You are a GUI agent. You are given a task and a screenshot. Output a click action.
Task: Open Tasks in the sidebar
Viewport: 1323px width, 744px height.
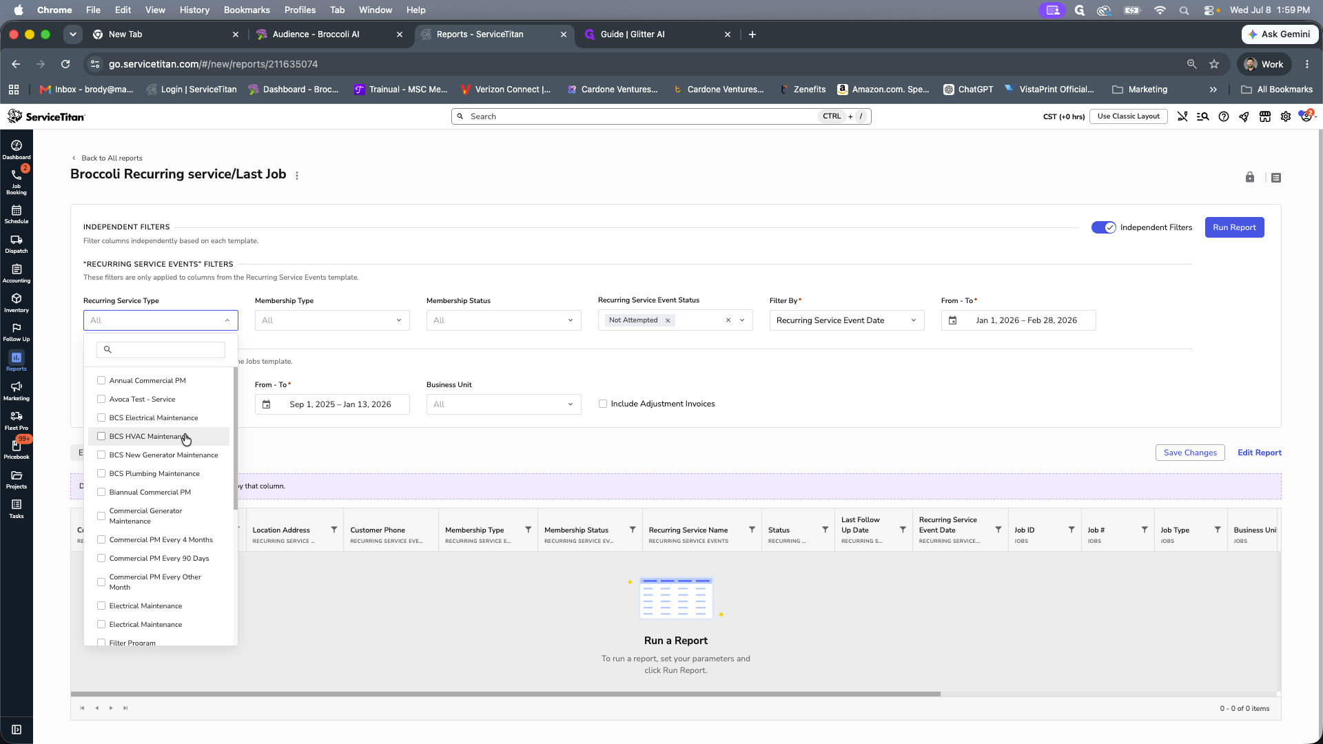[x=17, y=509]
